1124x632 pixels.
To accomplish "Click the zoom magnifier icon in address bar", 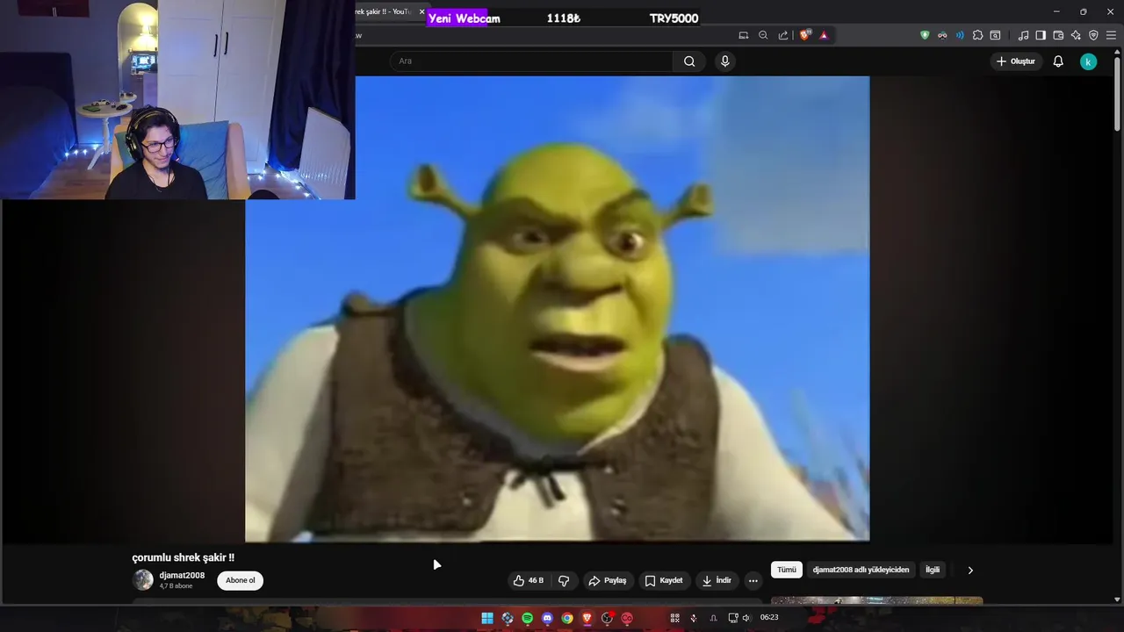I will pos(763,35).
